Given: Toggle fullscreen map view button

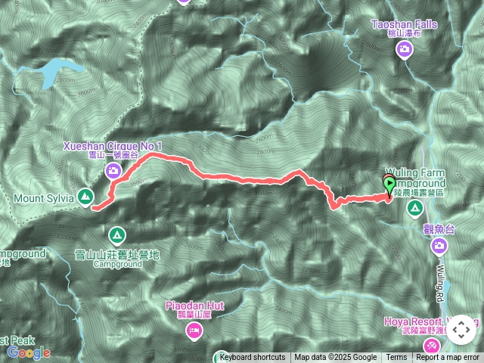Looking at the screenshot, I should tap(461, 330).
